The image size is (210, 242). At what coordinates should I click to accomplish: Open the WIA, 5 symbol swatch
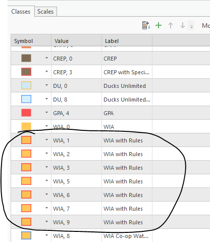26,181
